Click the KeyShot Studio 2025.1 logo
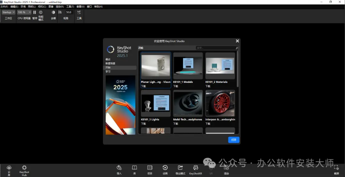 click(x=119, y=51)
